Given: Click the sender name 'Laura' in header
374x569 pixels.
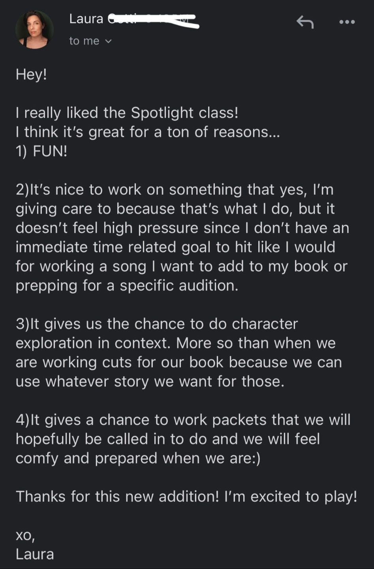Looking at the screenshot, I should [86, 19].
